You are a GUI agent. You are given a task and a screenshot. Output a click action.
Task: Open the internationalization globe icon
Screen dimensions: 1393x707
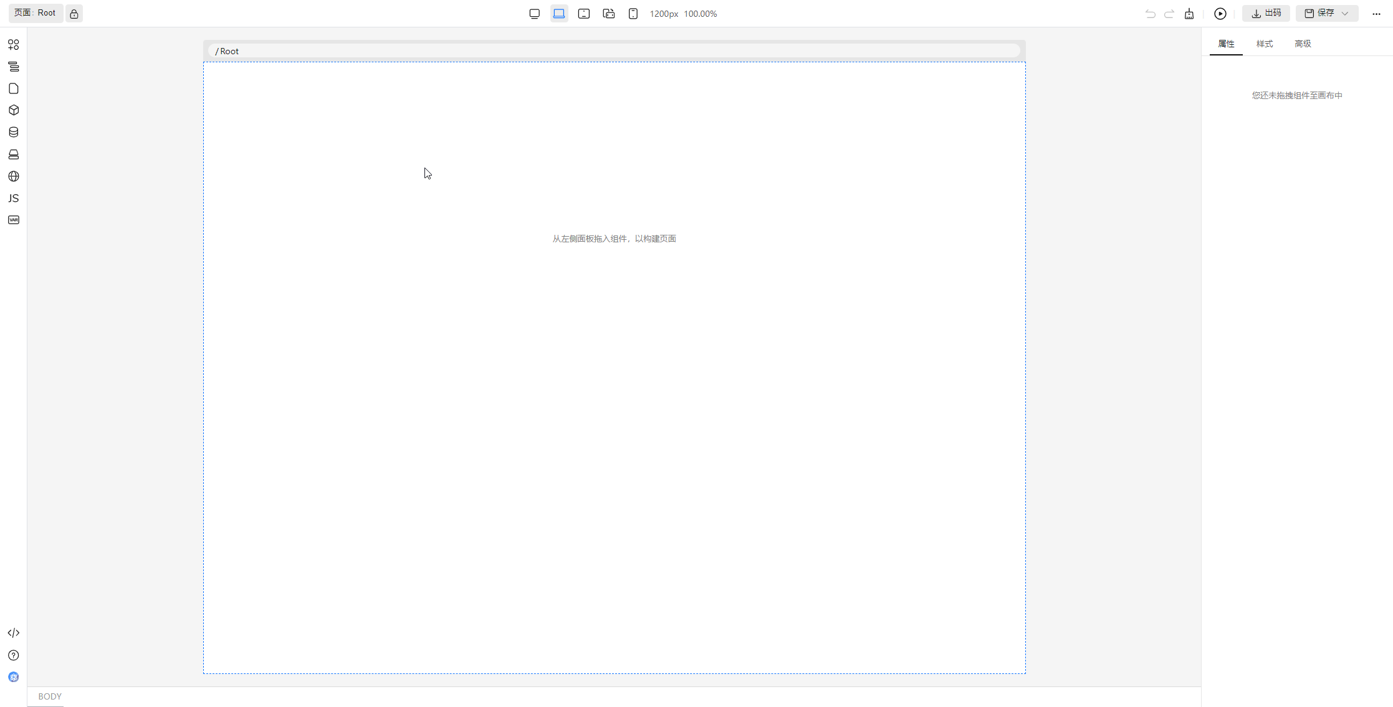[14, 176]
